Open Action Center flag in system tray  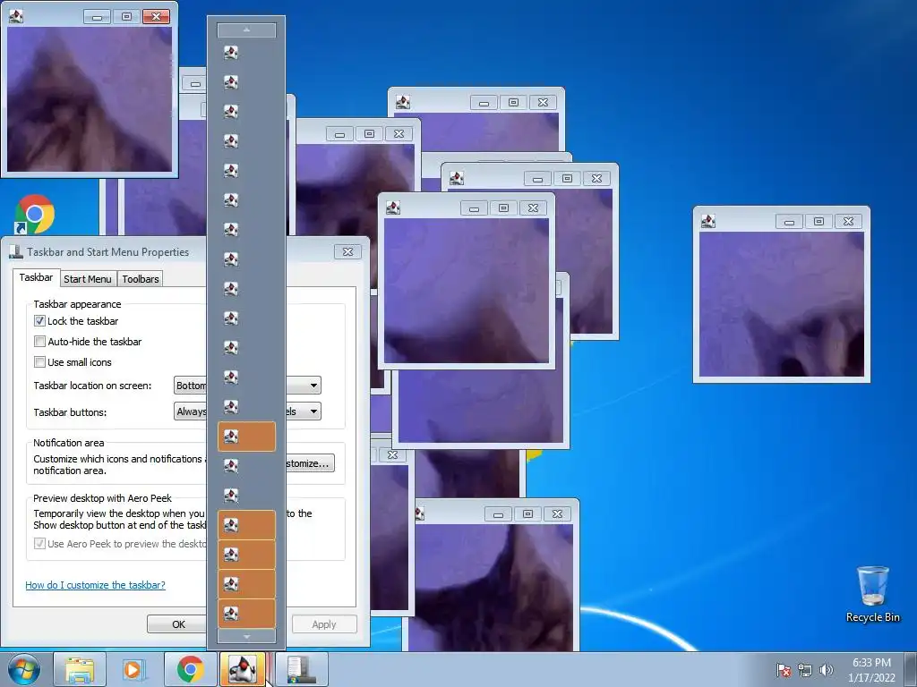(x=784, y=670)
